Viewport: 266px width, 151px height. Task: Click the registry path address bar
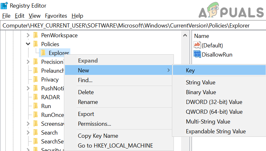click(133, 26)
